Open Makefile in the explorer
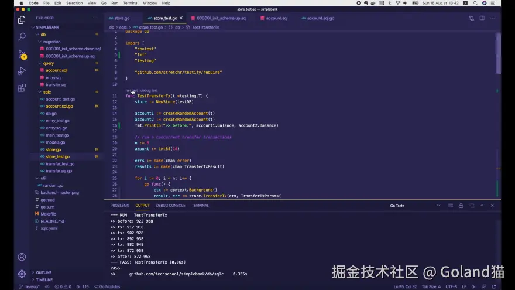Screen dimensions: 515x290 [48, 214]
